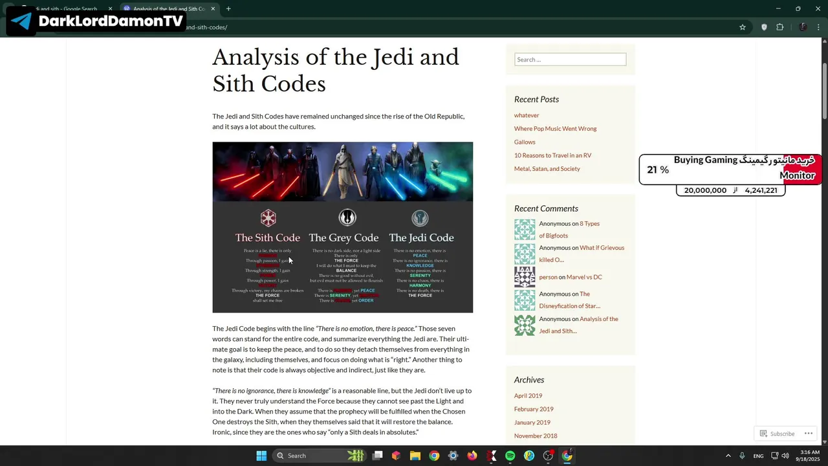Click the 'Archives' heading
The width and height of the screenshot is (828, 466).
[x=529, y=380]
